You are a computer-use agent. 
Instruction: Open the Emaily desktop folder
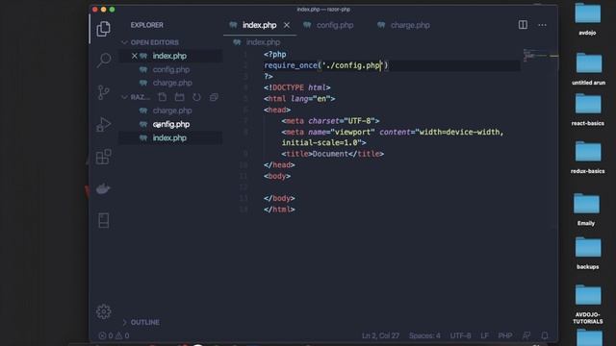tap(586, 210)
